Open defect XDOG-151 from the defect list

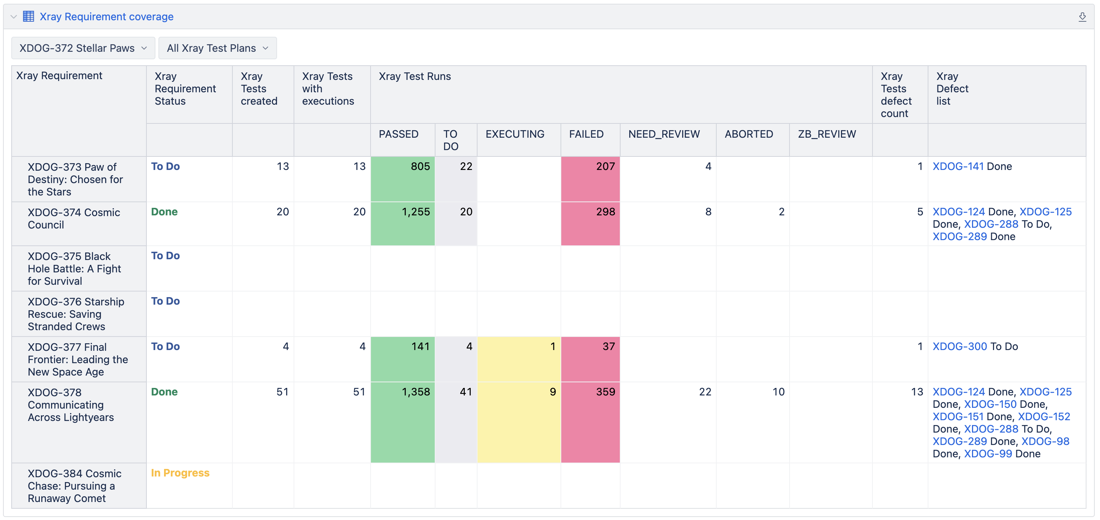(959, 416)
